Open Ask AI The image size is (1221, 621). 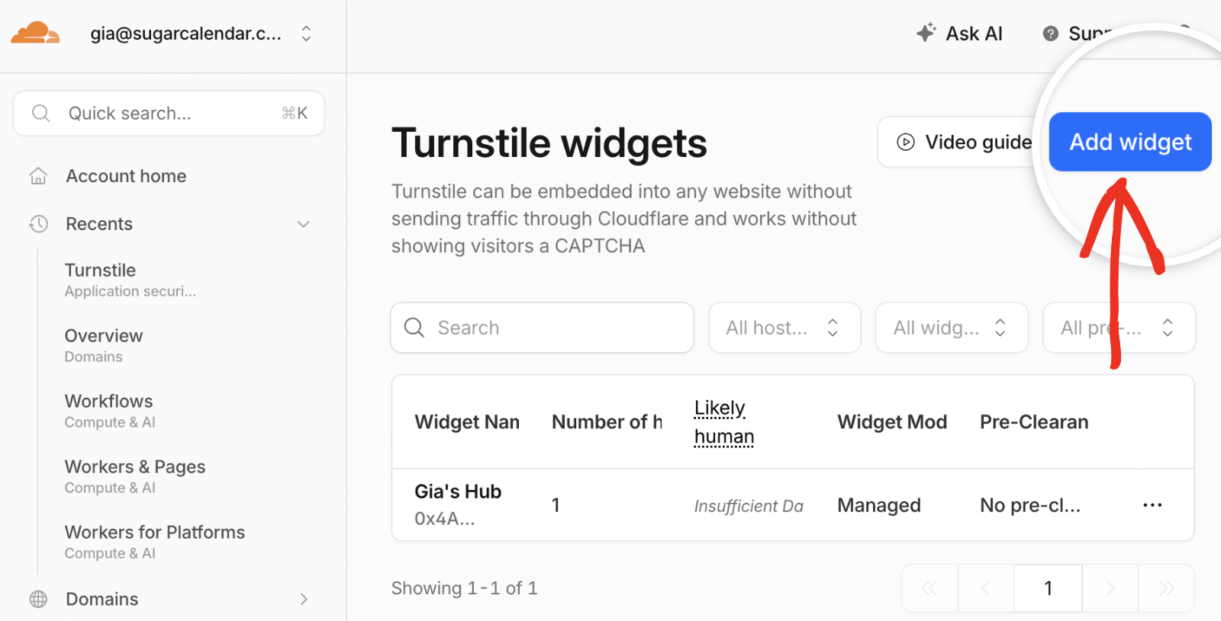point(960,34)
